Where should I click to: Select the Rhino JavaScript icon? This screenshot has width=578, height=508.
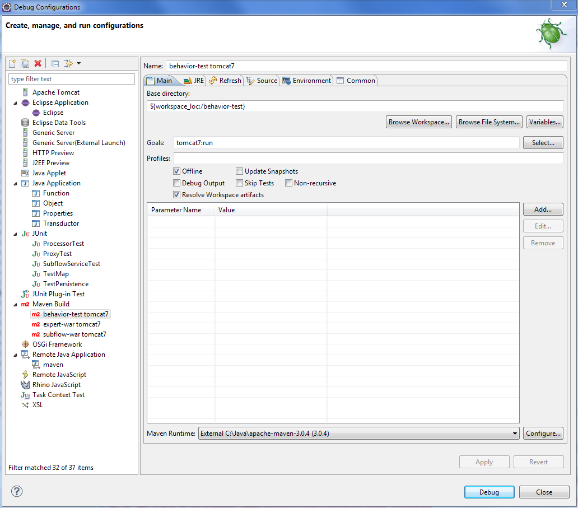click(x=25, y=385)
